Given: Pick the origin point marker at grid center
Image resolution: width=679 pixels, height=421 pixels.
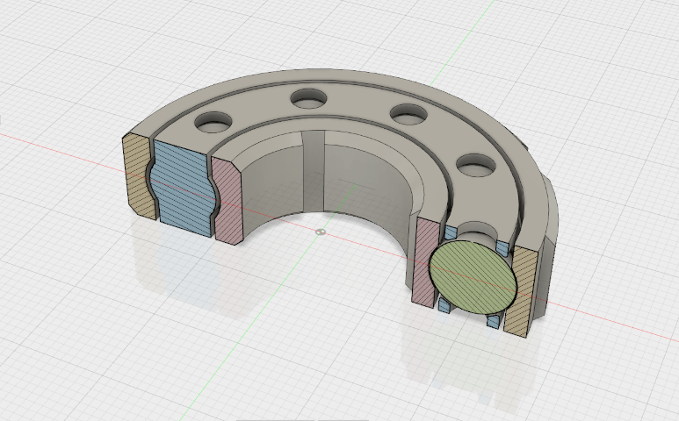Looking at the screenshot, I should (x=320, y=232).
